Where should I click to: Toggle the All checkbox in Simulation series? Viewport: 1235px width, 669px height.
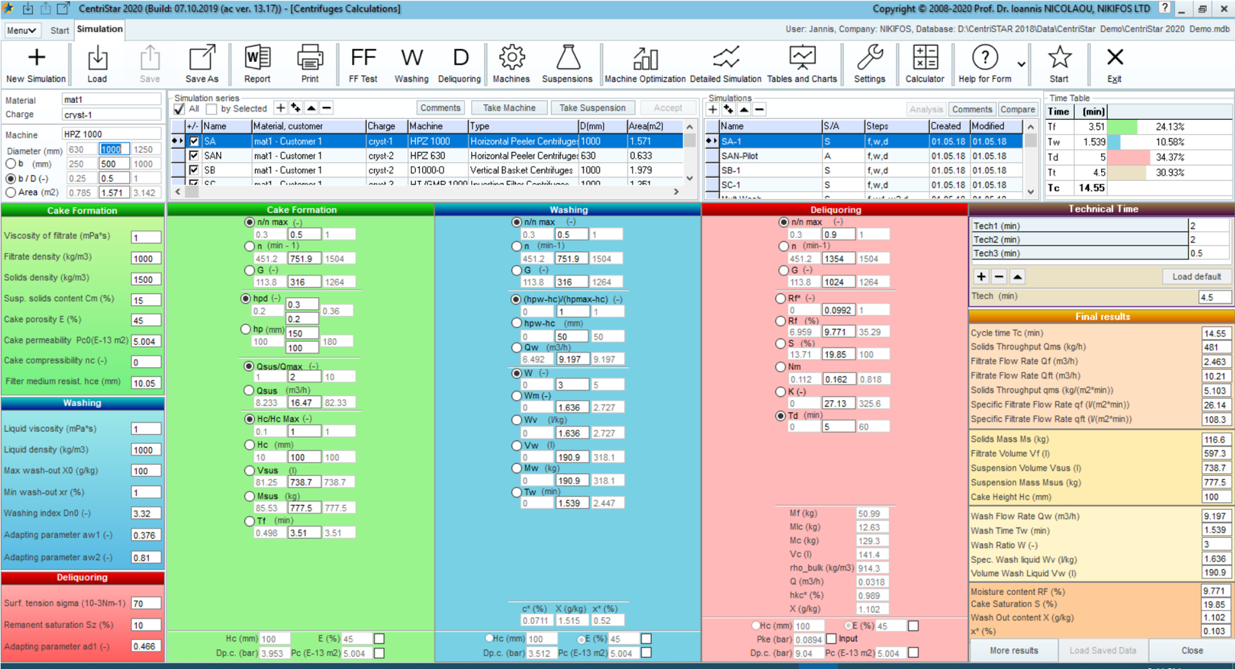tap(179, 108)
